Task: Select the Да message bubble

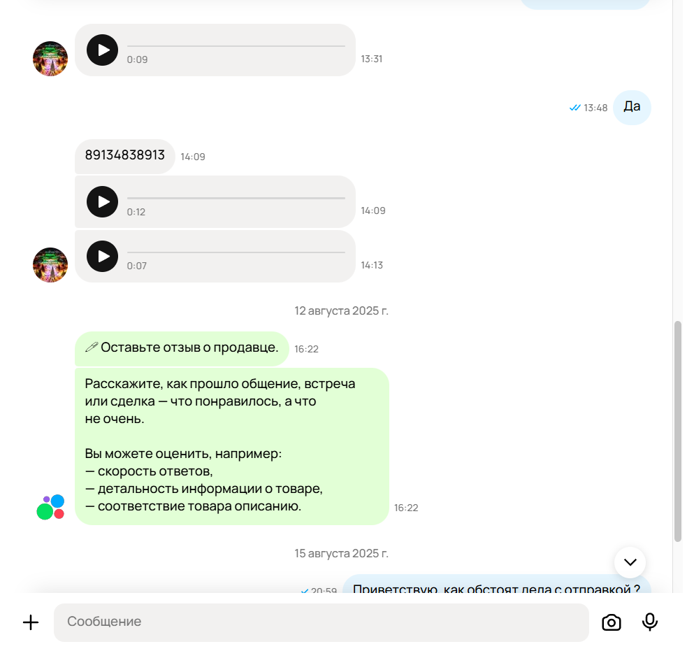Action: (632, 107)
